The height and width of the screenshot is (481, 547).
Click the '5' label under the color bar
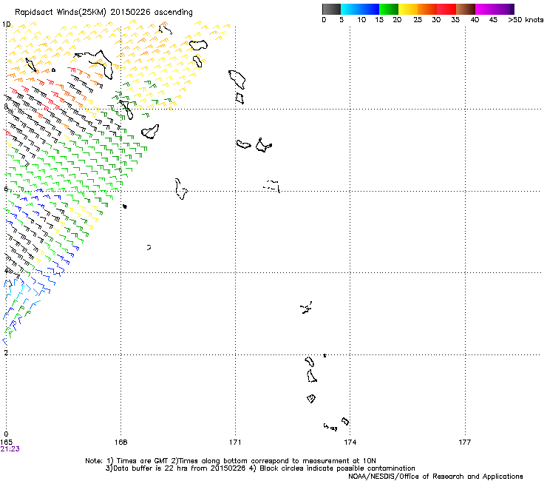(342, 20)
